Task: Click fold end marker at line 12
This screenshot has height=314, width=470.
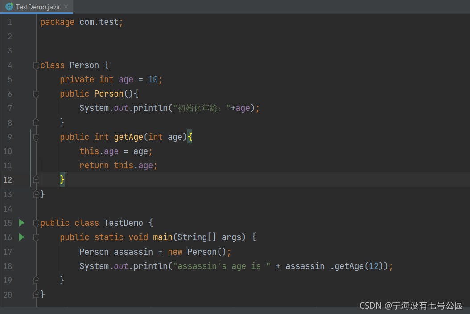Action: (36, 179)
